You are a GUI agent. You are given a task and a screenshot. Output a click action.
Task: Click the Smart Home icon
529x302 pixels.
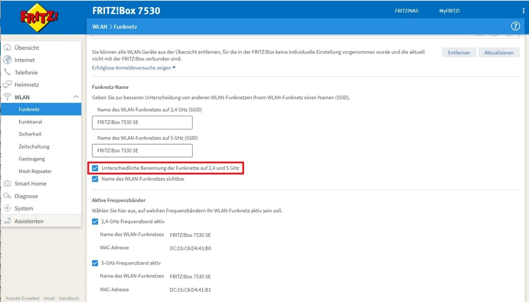7,184
